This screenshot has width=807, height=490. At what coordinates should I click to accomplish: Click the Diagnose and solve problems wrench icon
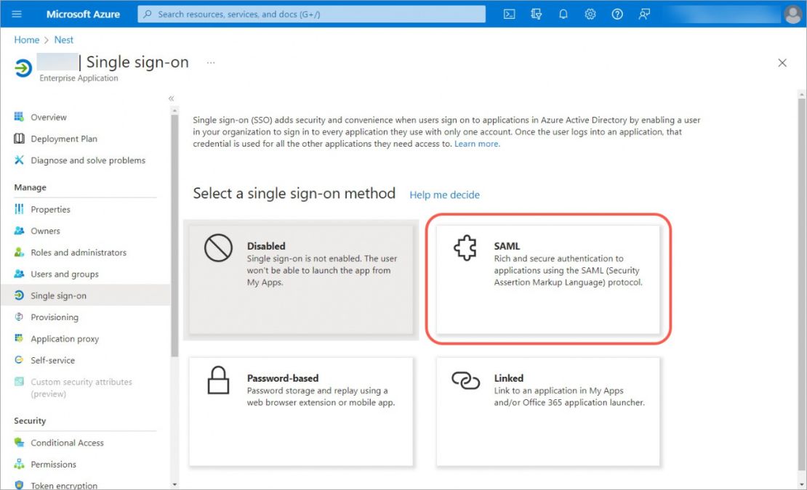pyautogui.click(x=19, y=160)
